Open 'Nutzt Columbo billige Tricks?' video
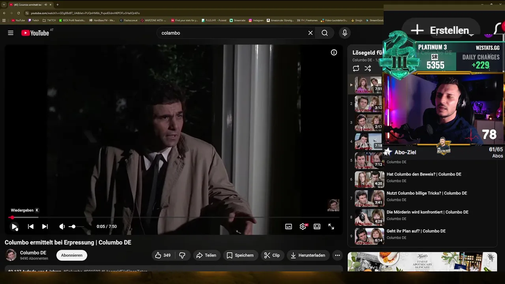This screenshot has width=505, height=284. tap(426, 193)
